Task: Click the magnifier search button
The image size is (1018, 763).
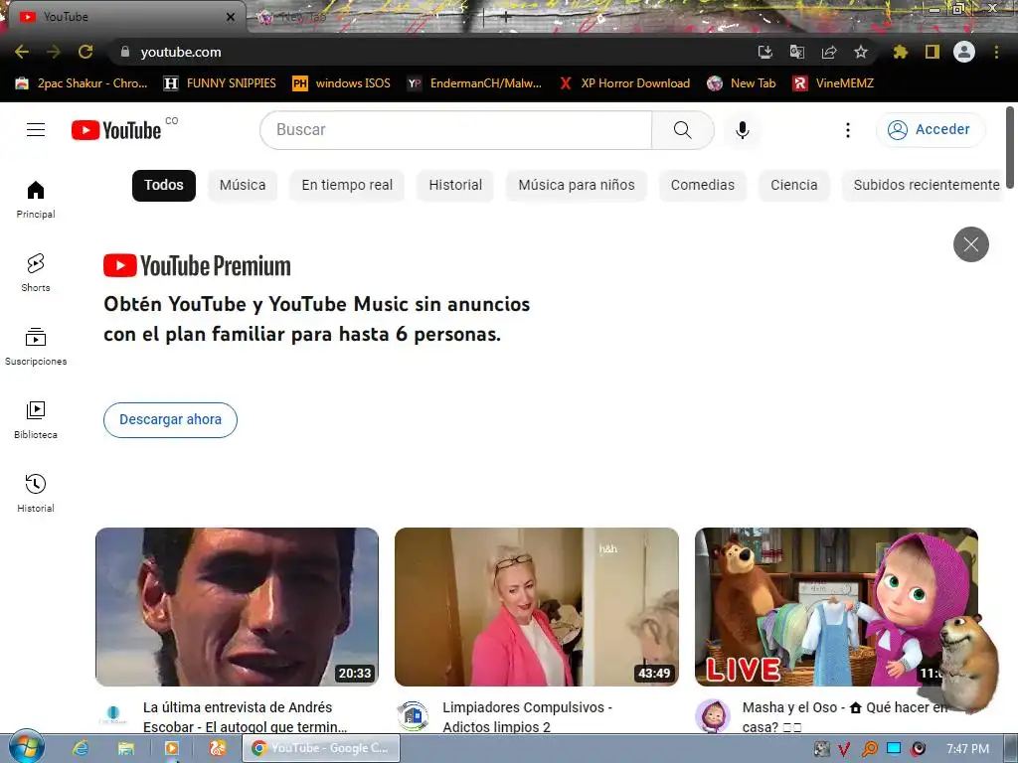Action: tap(682, 130)
